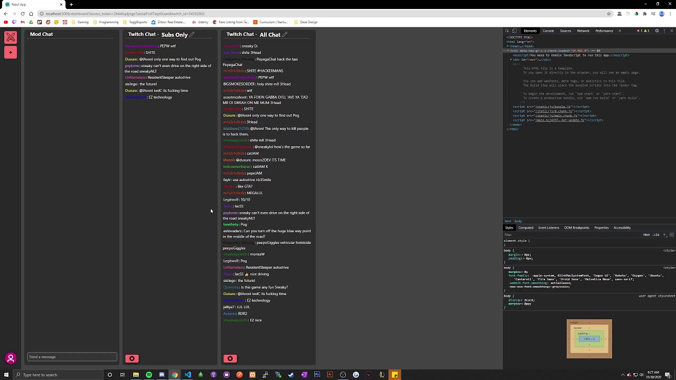Click the DevTools error count badge
Image resolution: width=676 pixels, height=380 pixels.
[x=640, y=31]
